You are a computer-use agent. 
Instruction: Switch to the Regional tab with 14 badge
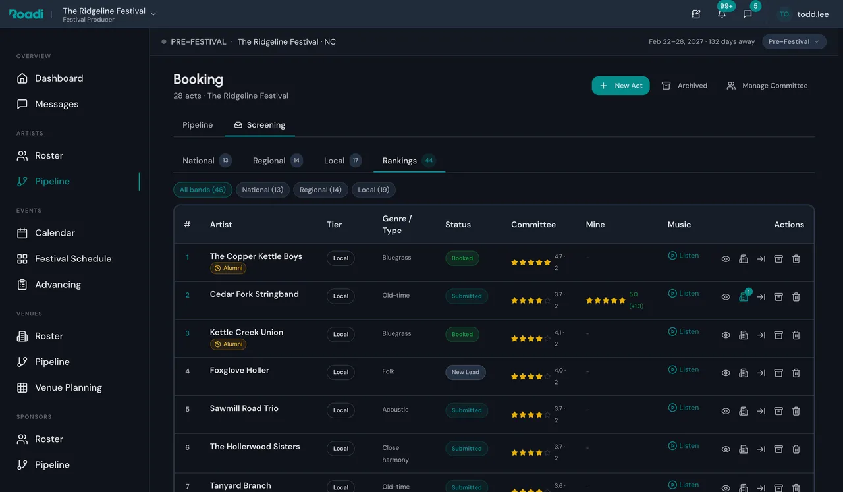point(278,161)
